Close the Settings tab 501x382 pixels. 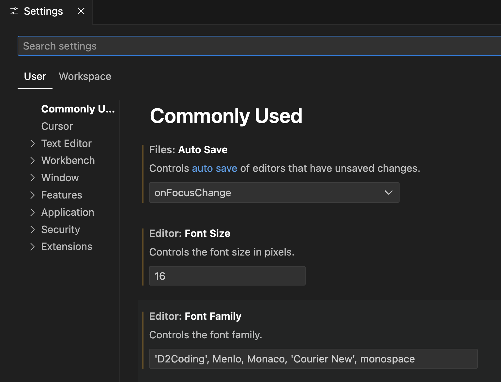point(81,11)
